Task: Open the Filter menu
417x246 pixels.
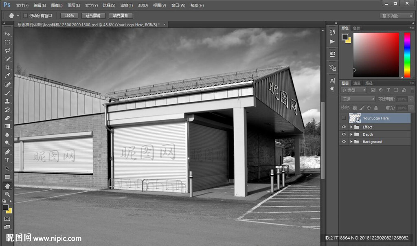Action: [x=127, y=5]
